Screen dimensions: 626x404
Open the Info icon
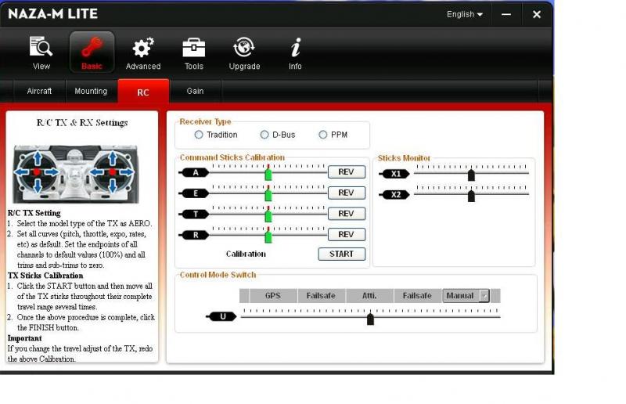click(x=295, y=49)
